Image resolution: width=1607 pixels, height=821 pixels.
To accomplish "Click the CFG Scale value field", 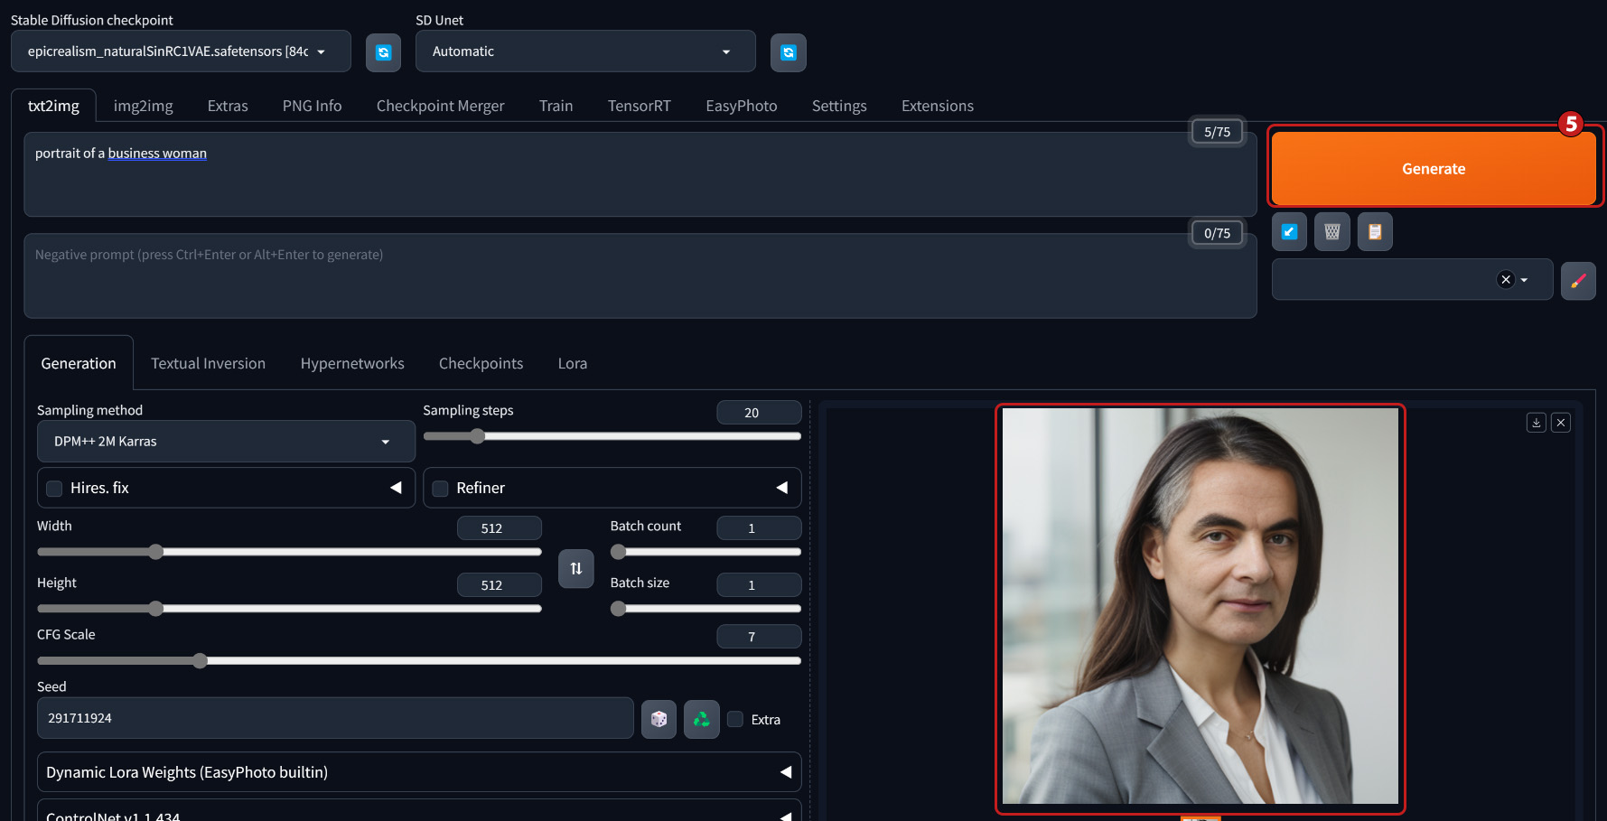I will [x=759, y=637].
